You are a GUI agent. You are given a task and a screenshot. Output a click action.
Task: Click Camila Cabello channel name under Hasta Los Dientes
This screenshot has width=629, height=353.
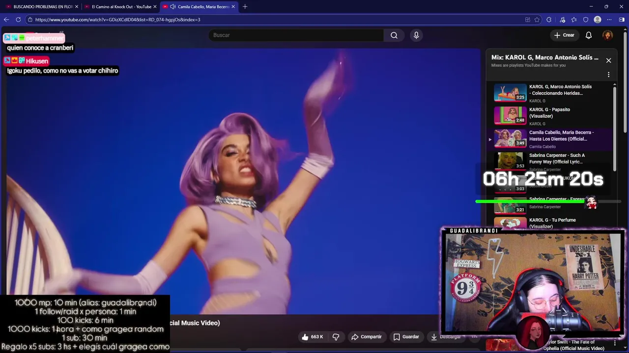542,147
